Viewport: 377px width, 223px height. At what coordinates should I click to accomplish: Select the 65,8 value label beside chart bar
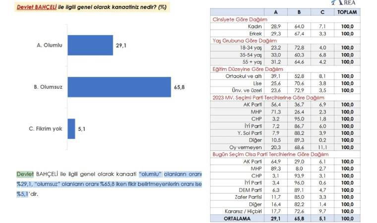(x=180, y=87)
